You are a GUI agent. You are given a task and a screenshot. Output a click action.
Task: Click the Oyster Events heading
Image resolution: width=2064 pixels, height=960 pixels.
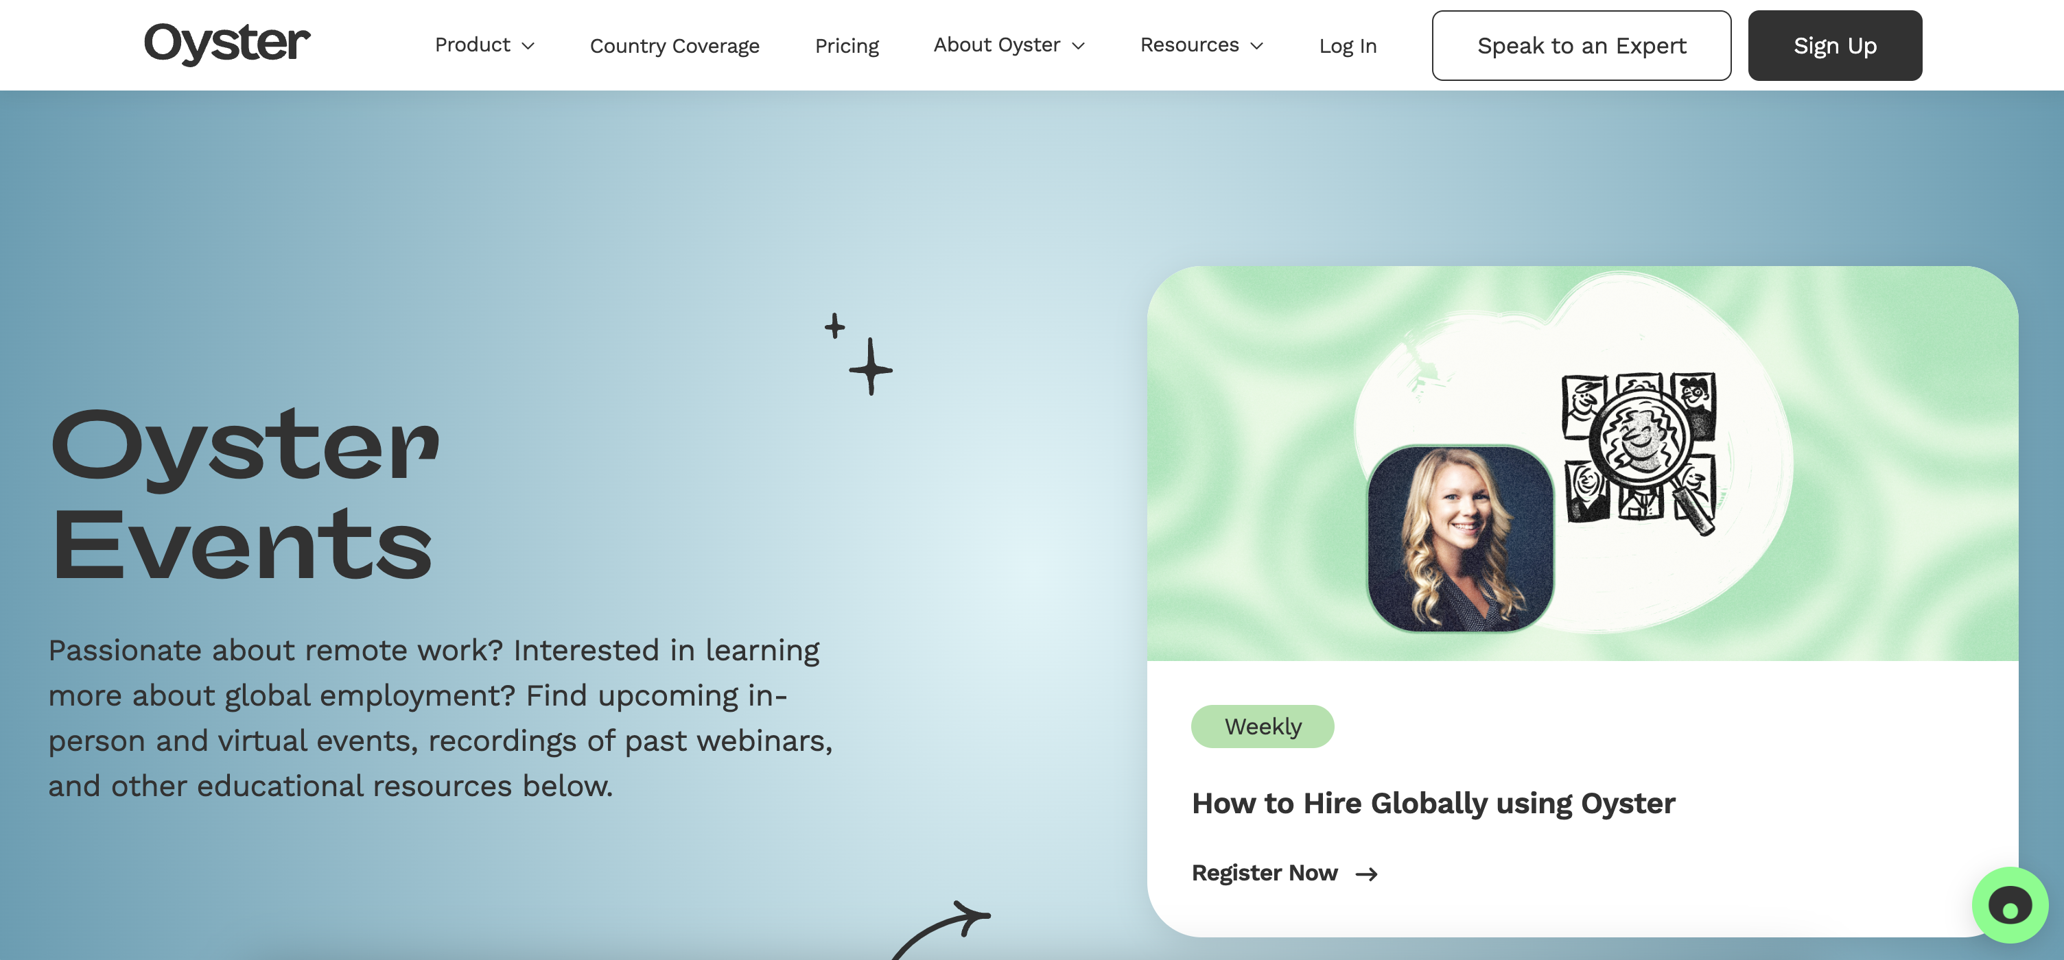244,494
